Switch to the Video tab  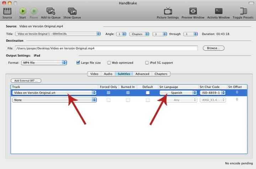[94, 74]
